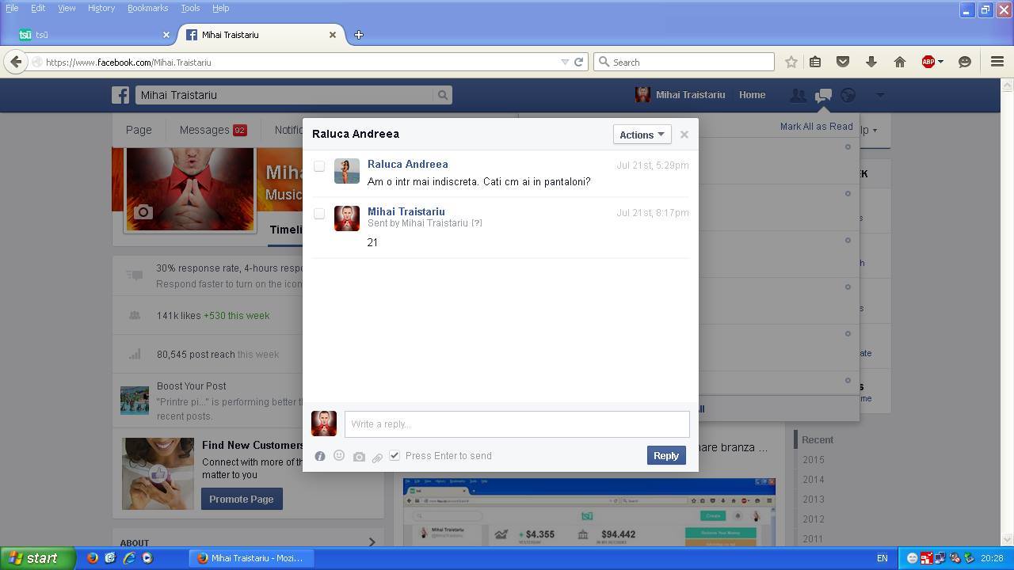Image resolution: width=1014 pixels, height=570 pixels.
Task: Click the Promote Page button
Action: (x=242, y=499)
